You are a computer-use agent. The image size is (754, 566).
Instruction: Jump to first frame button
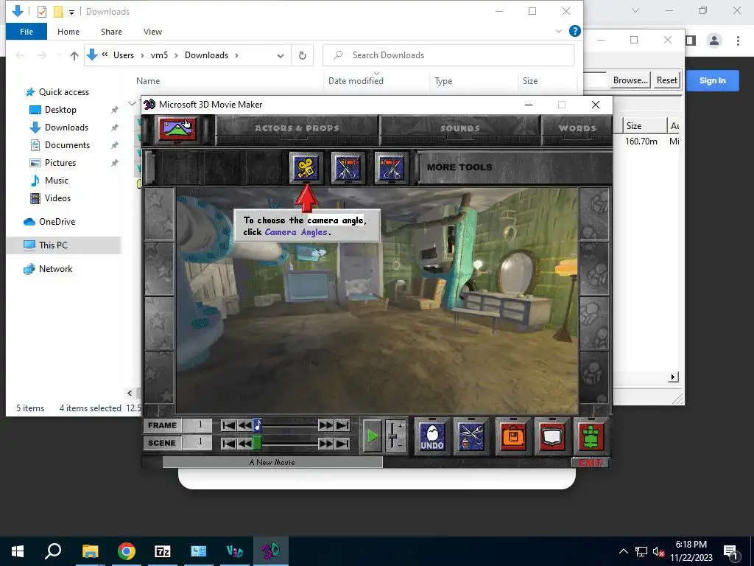click(229, 425)
